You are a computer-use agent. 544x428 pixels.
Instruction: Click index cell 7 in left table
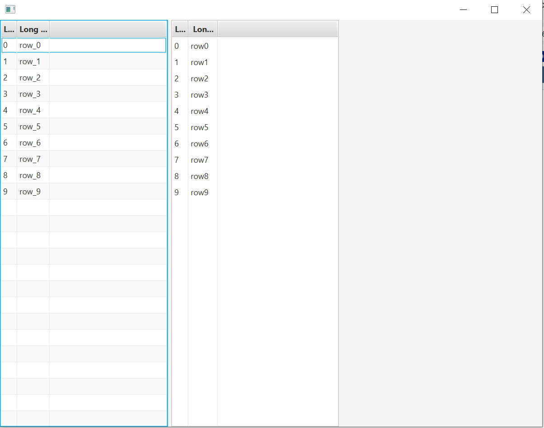tap(5, 159)
